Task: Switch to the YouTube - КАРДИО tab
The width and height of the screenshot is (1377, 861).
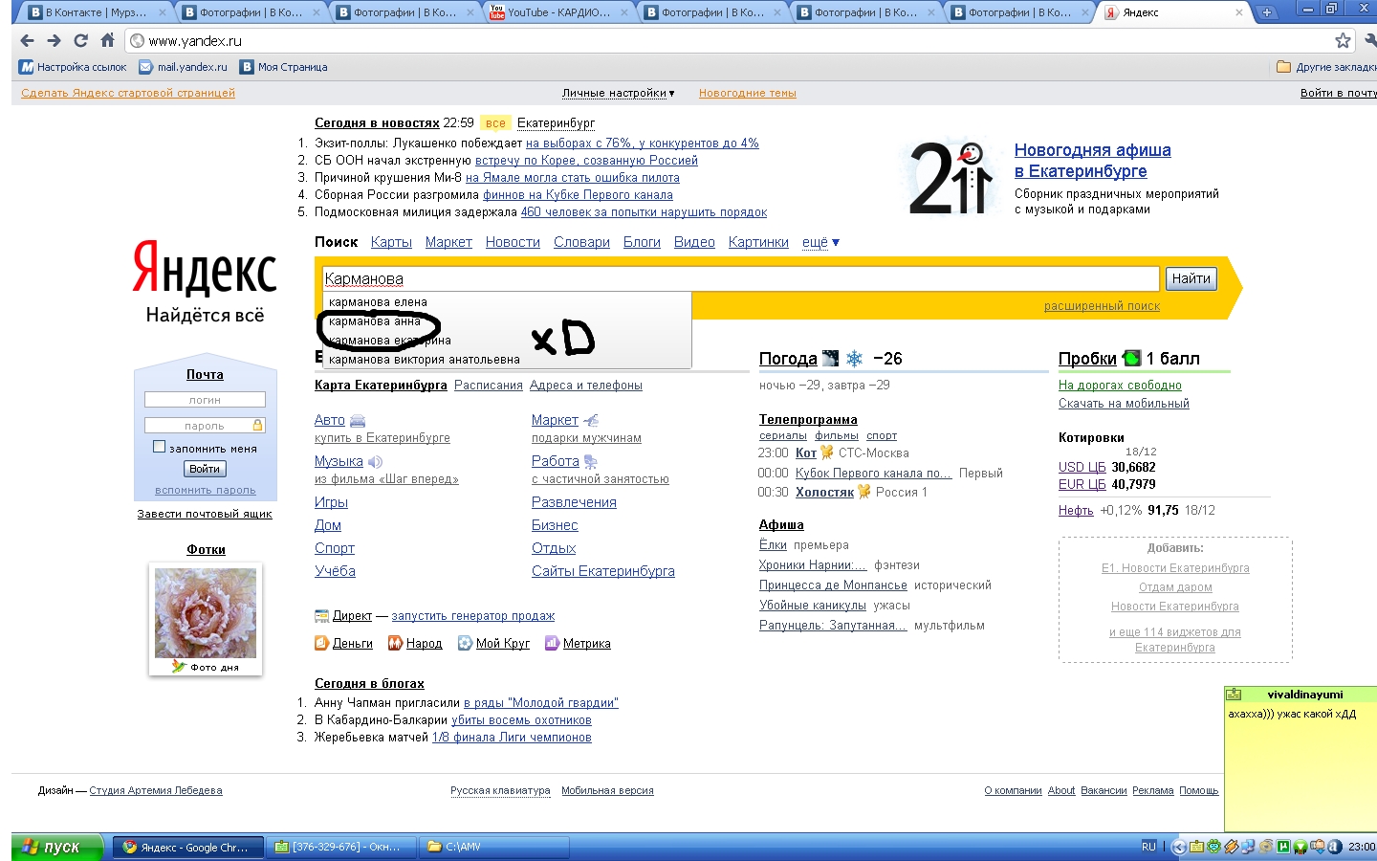Action: click(x=557, y=12)
